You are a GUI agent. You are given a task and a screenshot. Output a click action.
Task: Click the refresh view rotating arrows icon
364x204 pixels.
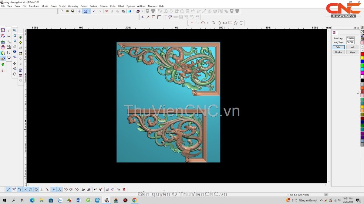coord(15,74)
